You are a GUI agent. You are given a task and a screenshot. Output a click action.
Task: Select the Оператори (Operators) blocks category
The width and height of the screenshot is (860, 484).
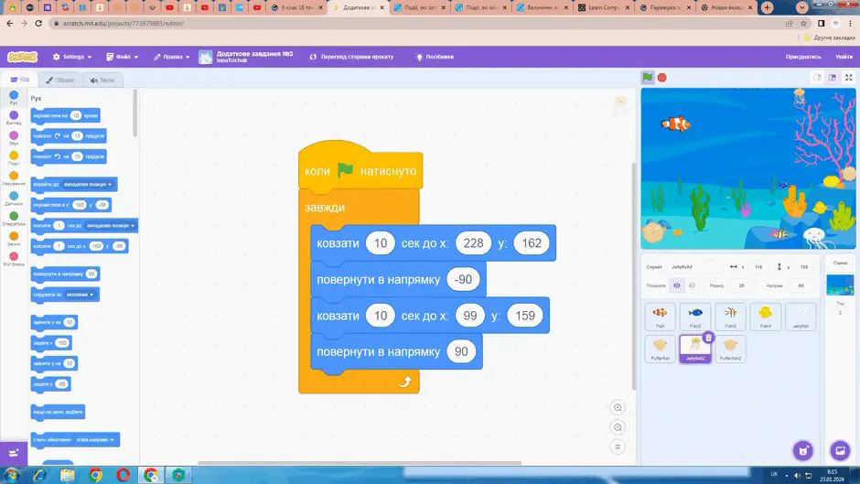tap(14, 219)
